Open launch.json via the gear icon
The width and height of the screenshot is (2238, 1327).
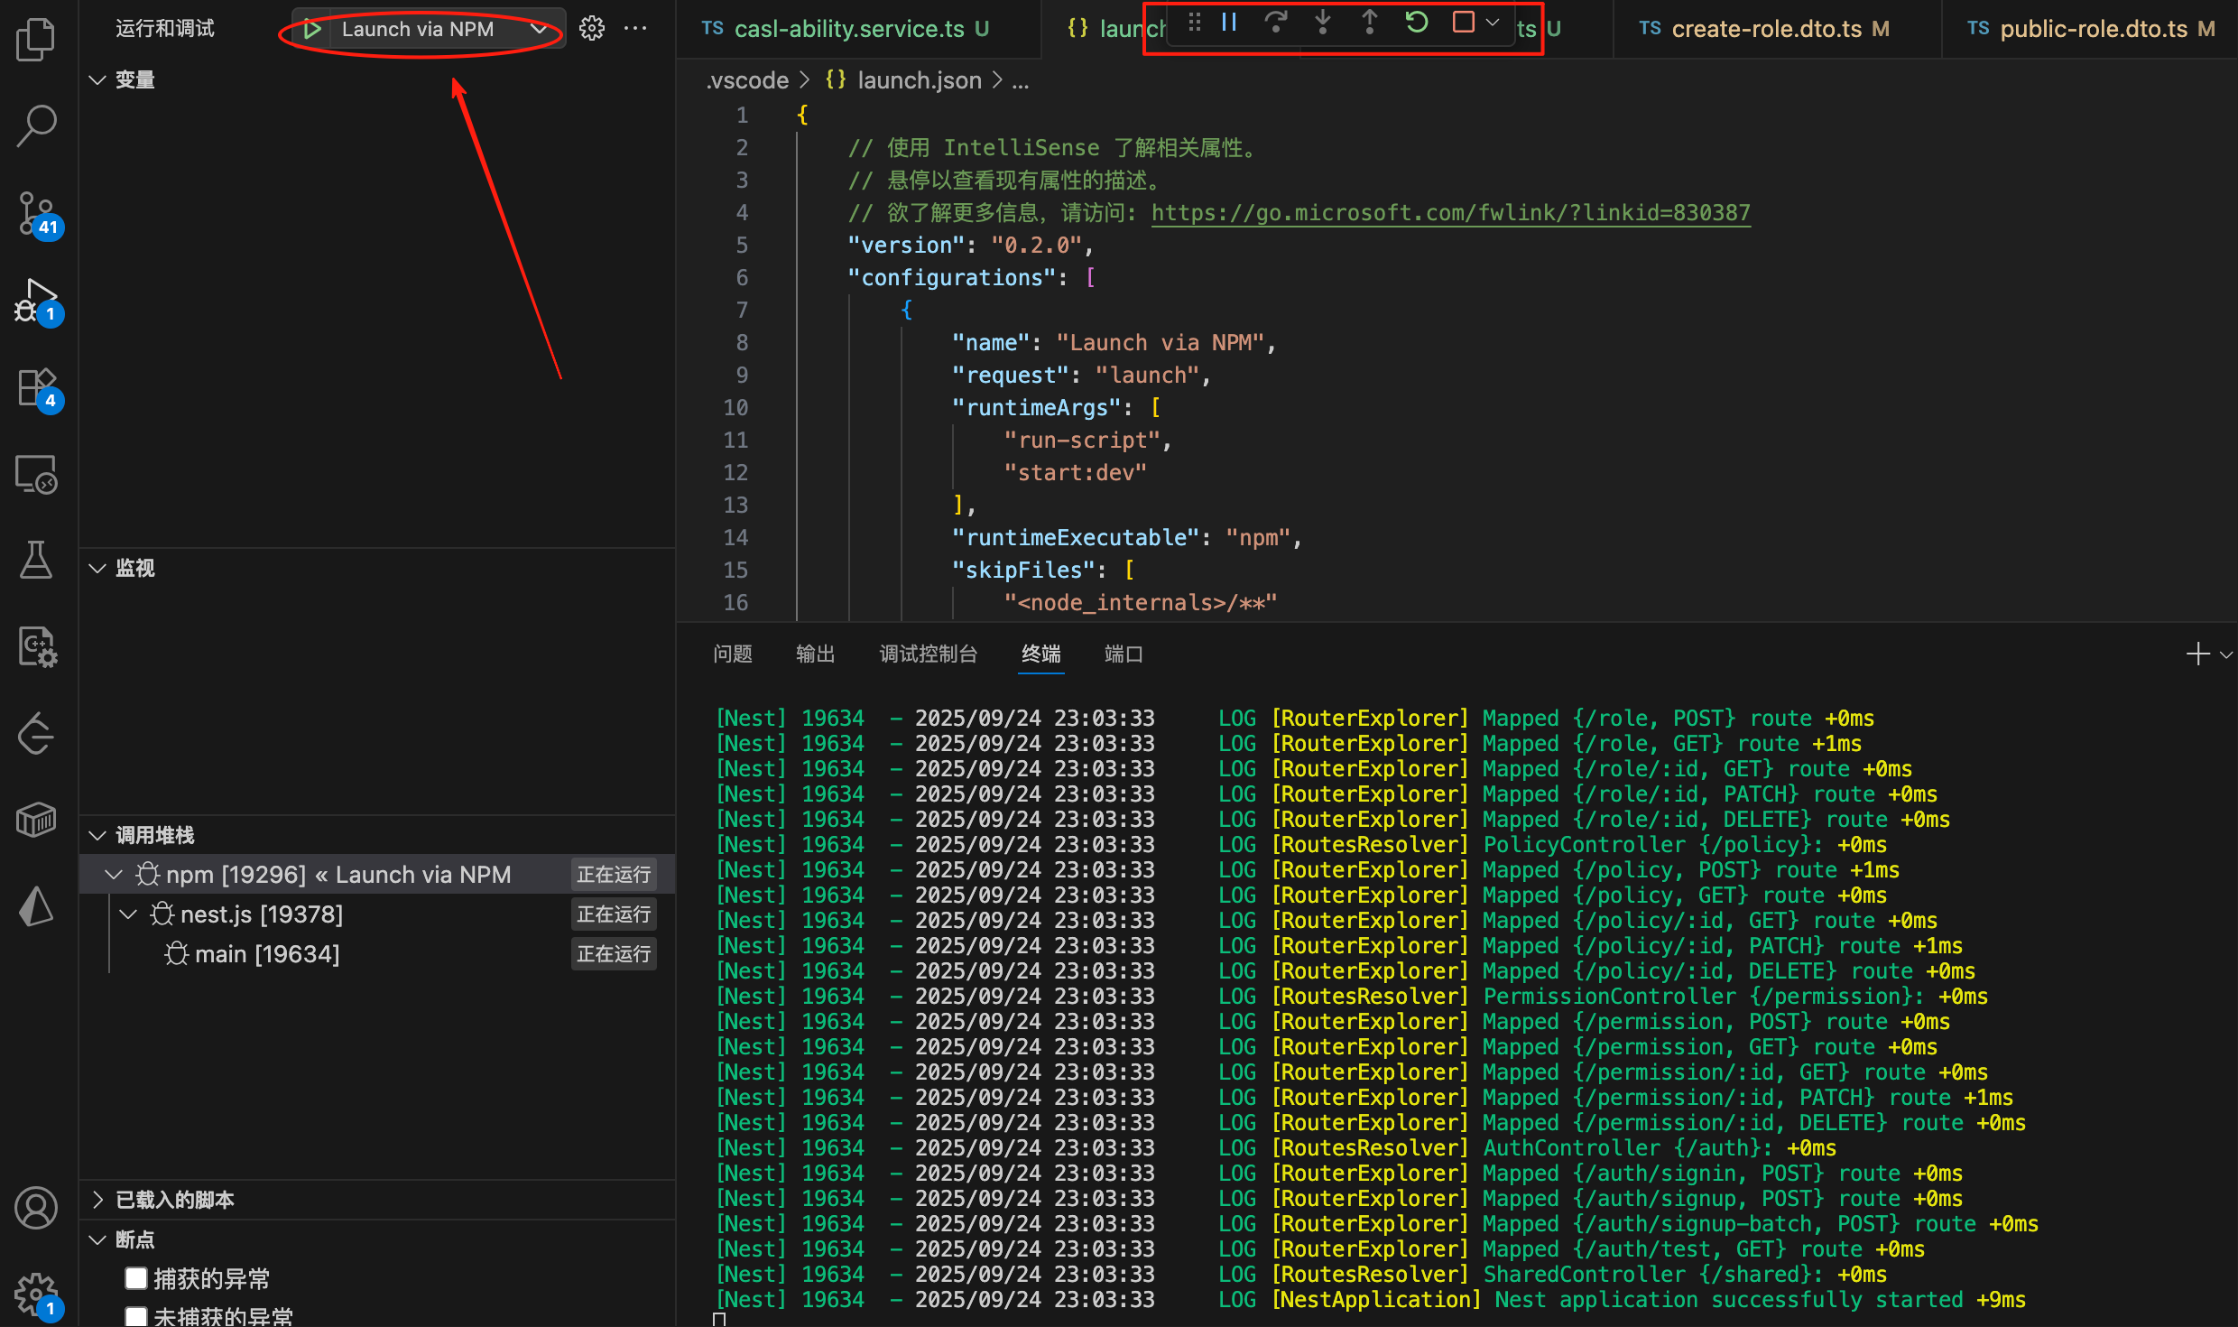[x=592, y=29]
